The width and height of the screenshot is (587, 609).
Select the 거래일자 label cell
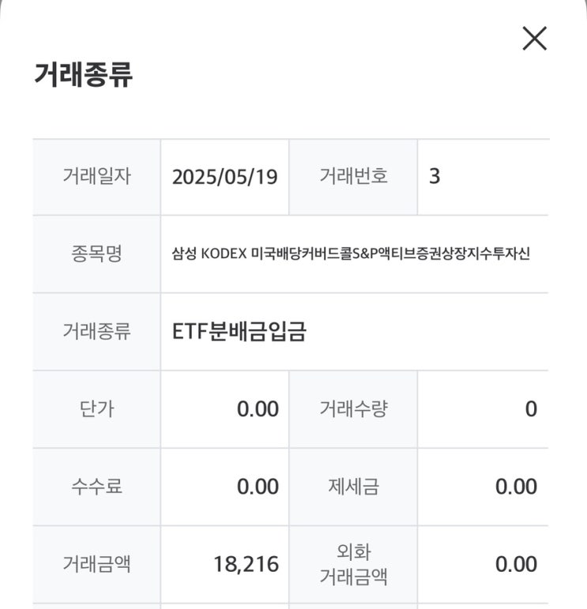(x=96, y=176)
